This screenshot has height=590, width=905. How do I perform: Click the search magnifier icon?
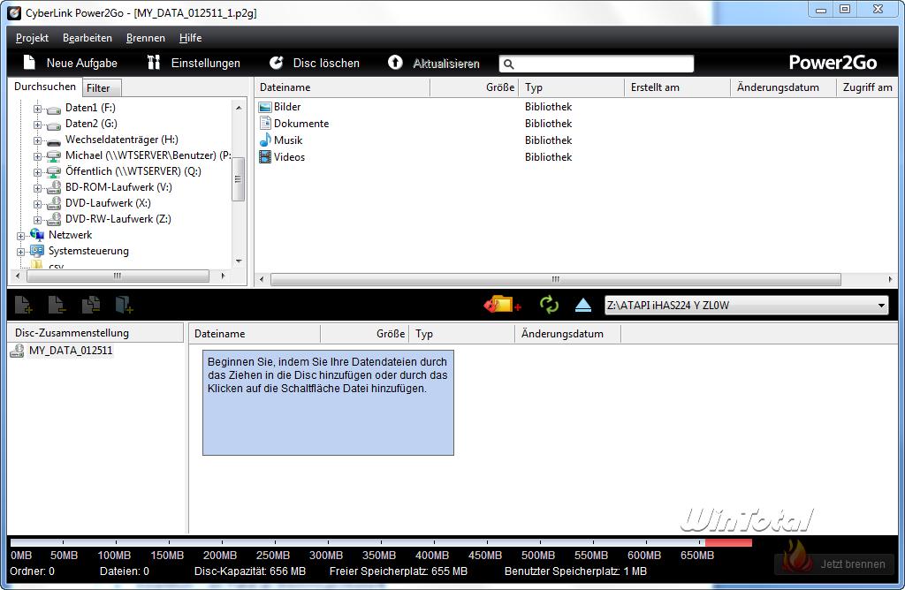click(508, 64)
